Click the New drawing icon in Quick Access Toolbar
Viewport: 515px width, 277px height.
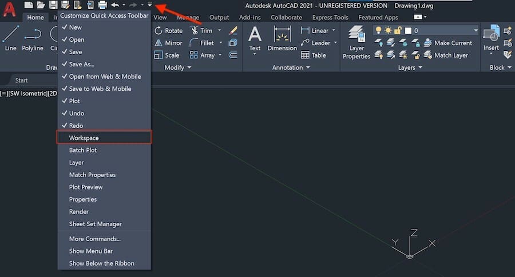29,5
